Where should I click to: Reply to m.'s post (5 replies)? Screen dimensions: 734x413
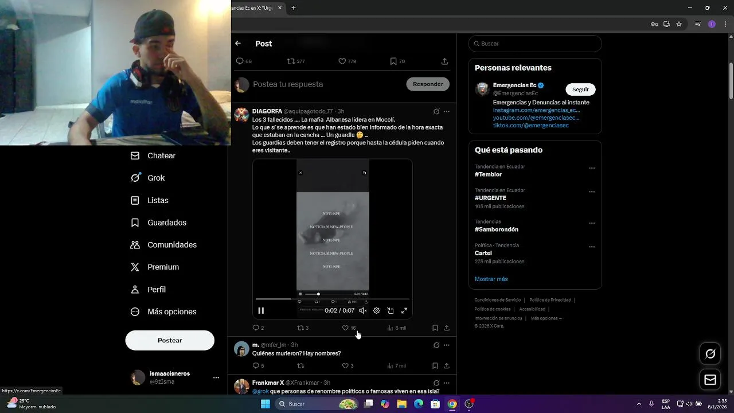258,366
